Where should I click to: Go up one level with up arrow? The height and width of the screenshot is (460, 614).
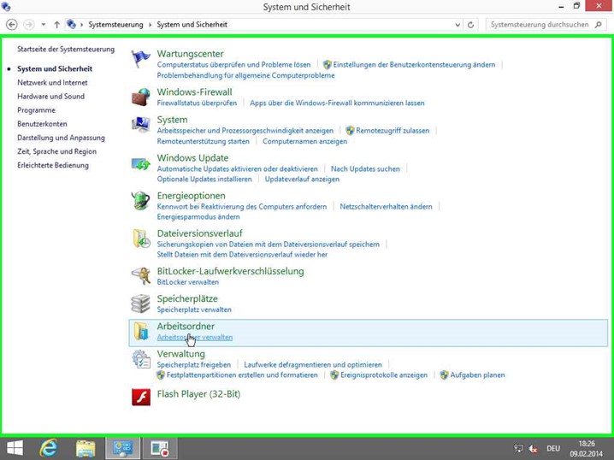[56, 25]
